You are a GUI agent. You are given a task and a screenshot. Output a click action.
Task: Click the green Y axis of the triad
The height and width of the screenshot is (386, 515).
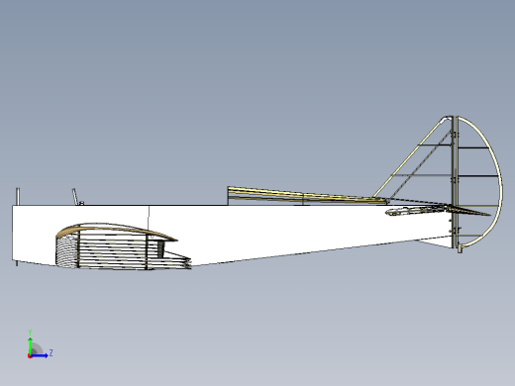coord(30,345)
